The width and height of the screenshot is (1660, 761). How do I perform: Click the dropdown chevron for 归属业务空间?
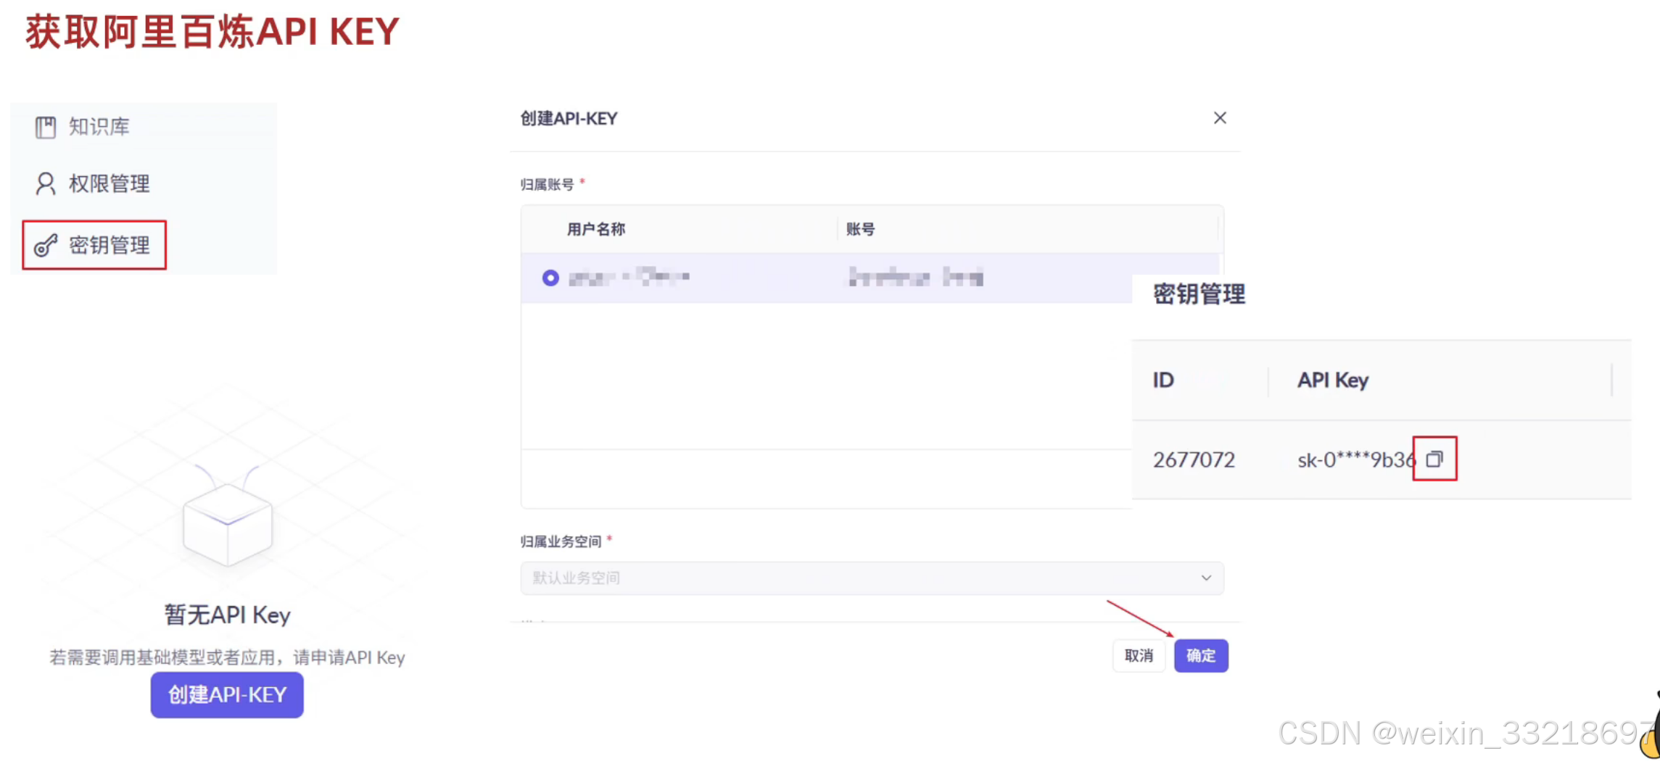[1206, 578]
